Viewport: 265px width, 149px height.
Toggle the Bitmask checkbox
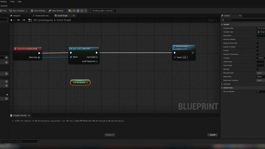[258, 69]
